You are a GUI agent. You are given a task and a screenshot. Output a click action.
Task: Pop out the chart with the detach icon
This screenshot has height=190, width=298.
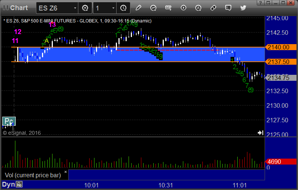pos(268,3)
